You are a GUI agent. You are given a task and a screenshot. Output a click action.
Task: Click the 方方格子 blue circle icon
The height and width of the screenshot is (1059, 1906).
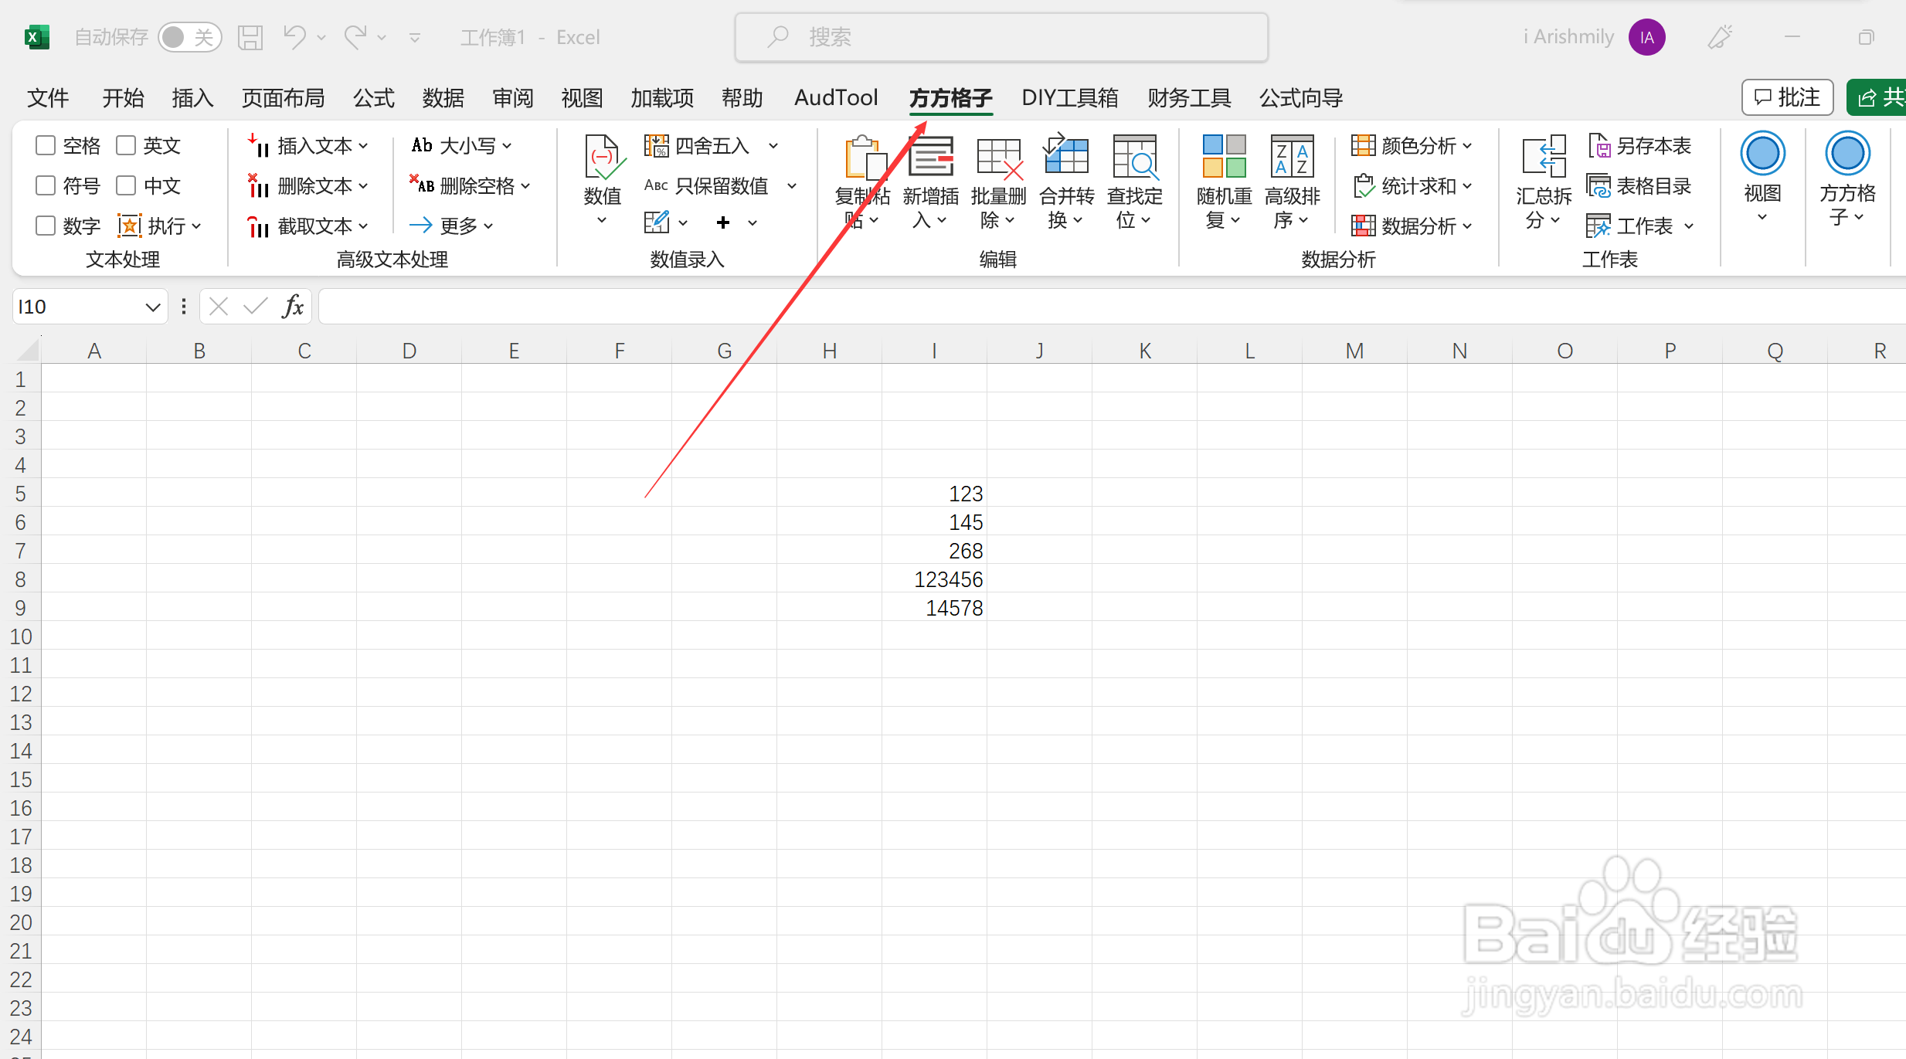(1847, 153)
